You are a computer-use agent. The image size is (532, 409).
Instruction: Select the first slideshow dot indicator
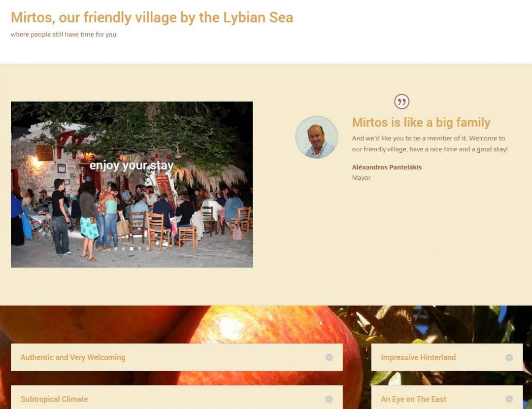pyautogui.click(x=115, y=249)
